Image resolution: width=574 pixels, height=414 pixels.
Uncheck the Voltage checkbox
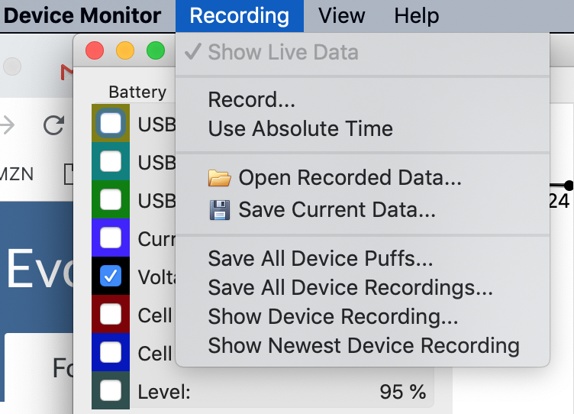pyautogui.click(x=111, y=277)
